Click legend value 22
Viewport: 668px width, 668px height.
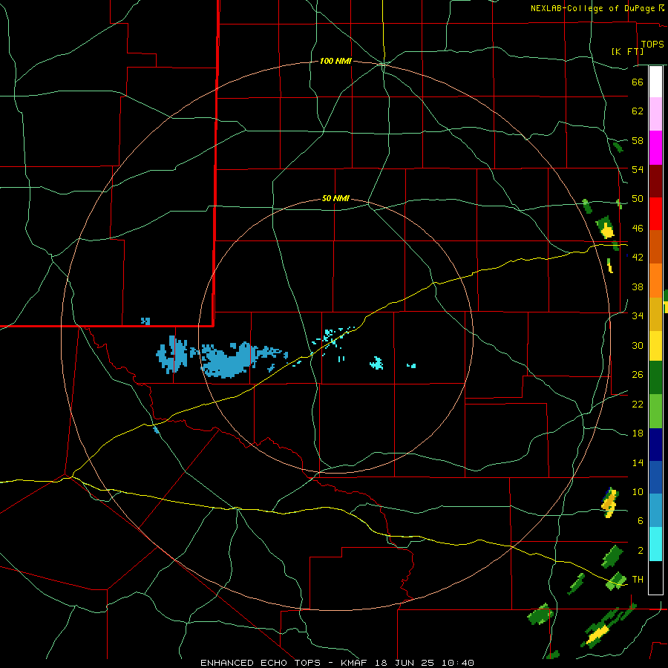click(638, 404)
